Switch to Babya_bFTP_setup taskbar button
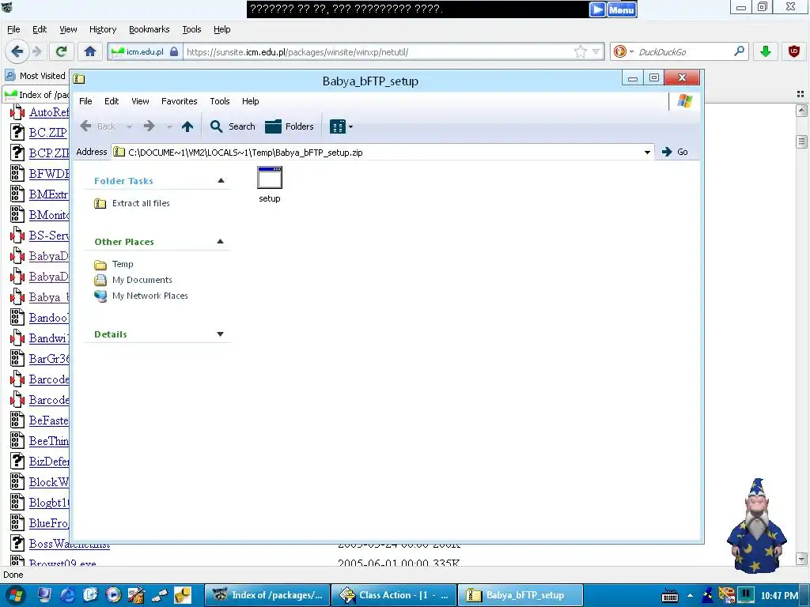The height and width of the screenshot is (607, 810). click(520, 595)
